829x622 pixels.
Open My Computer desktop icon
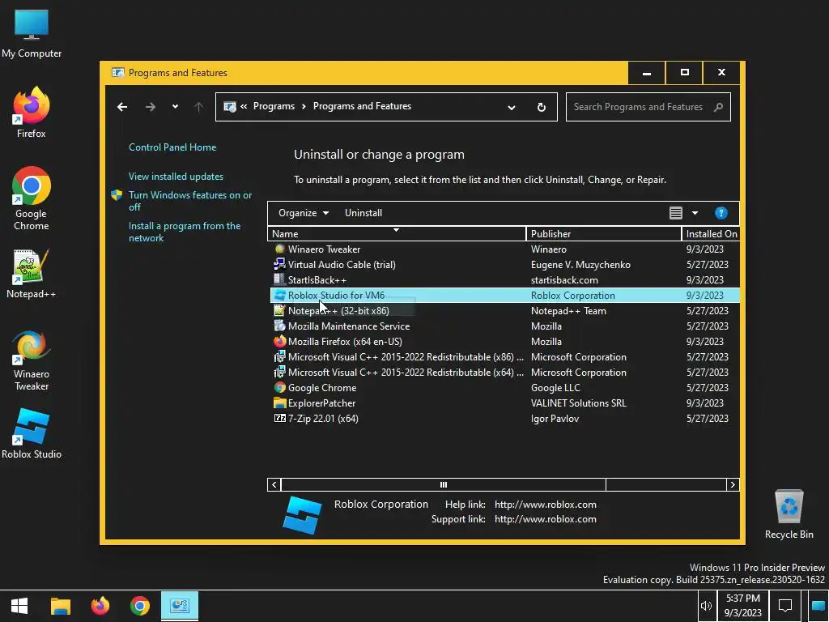pos(32,34)
